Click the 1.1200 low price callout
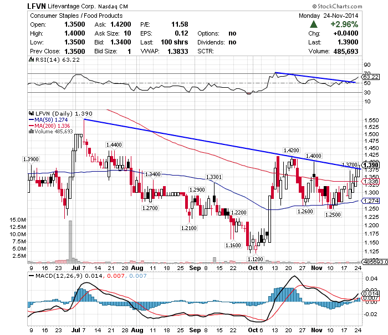 (x=256, y=259)
